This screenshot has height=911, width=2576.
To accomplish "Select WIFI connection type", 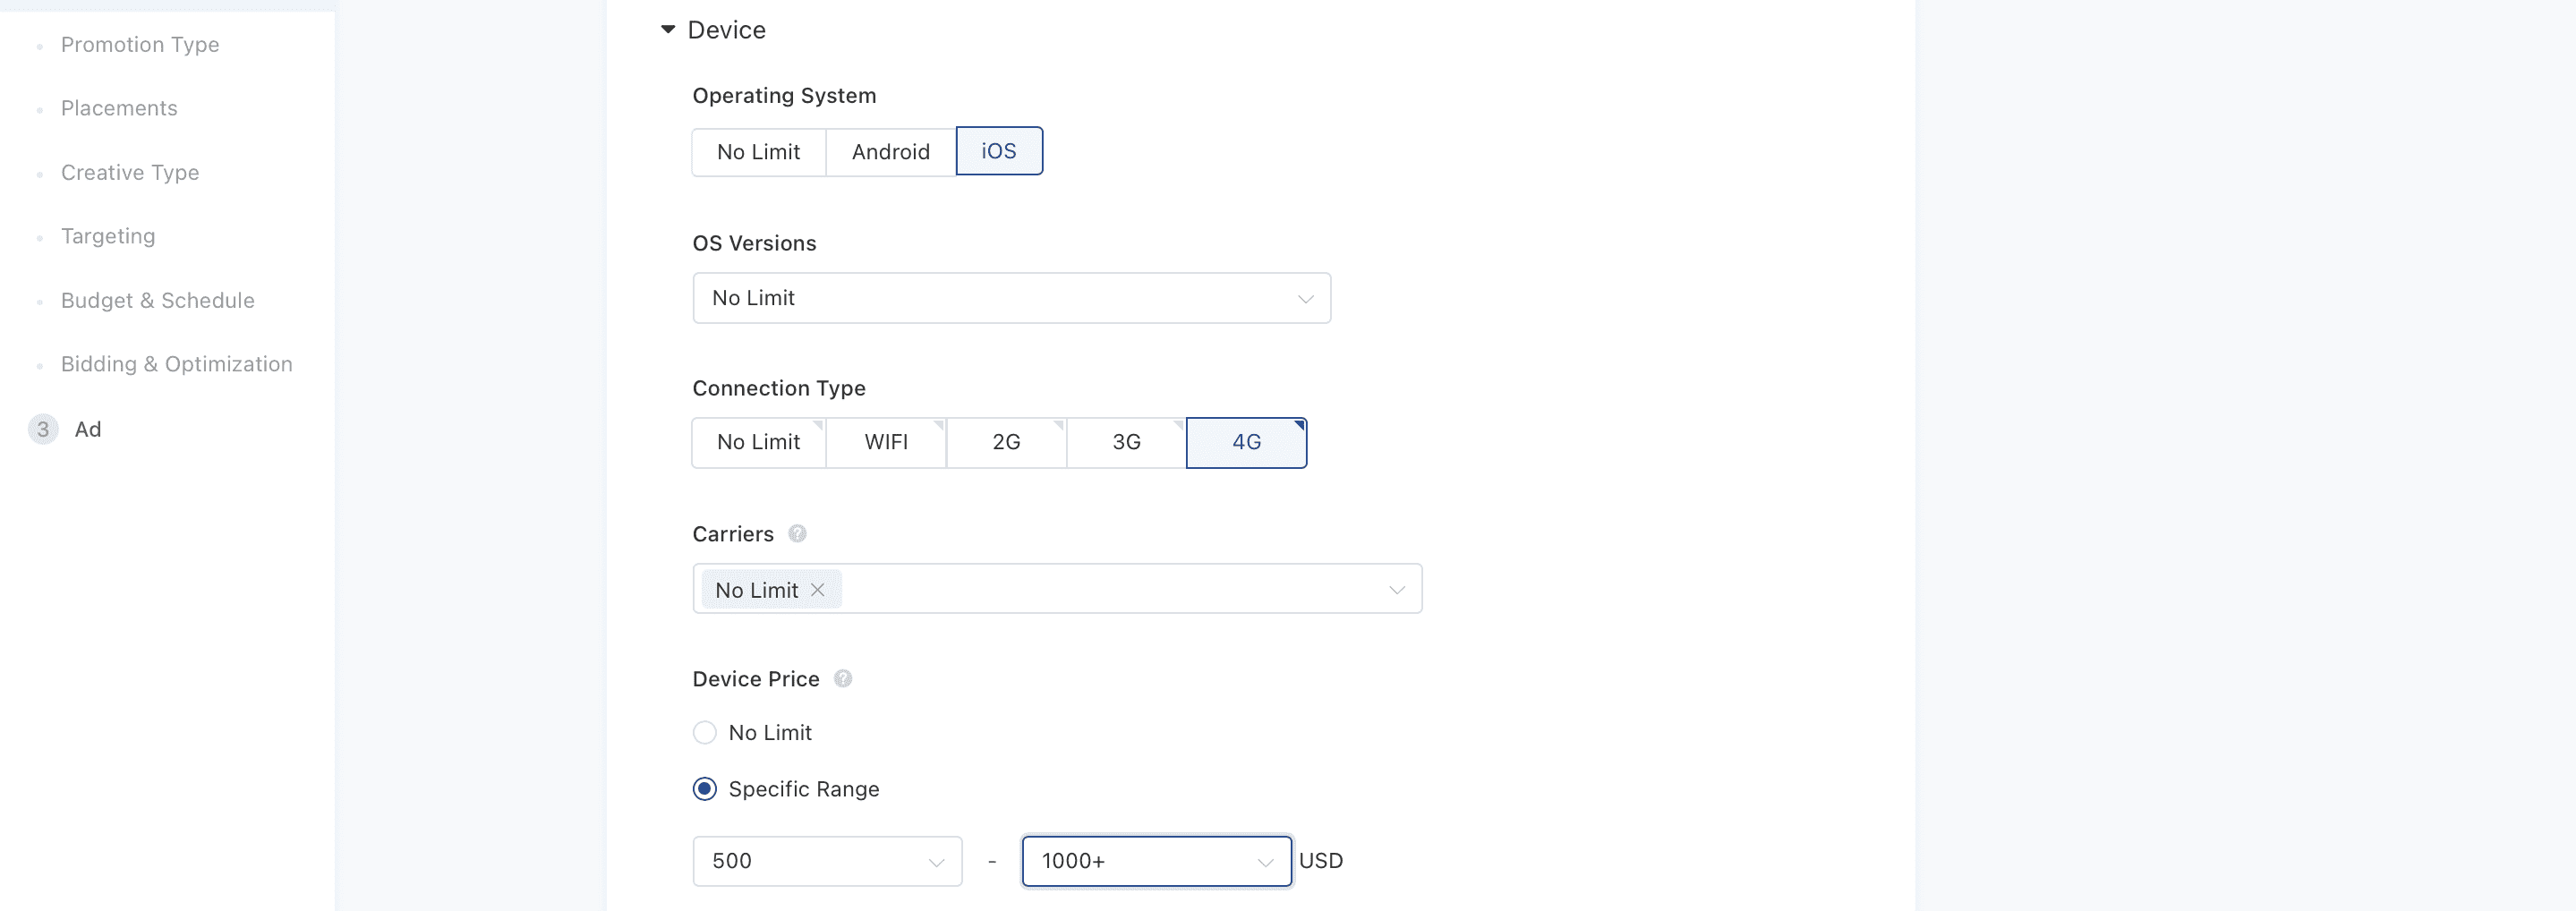I will [x=886, y=442].
